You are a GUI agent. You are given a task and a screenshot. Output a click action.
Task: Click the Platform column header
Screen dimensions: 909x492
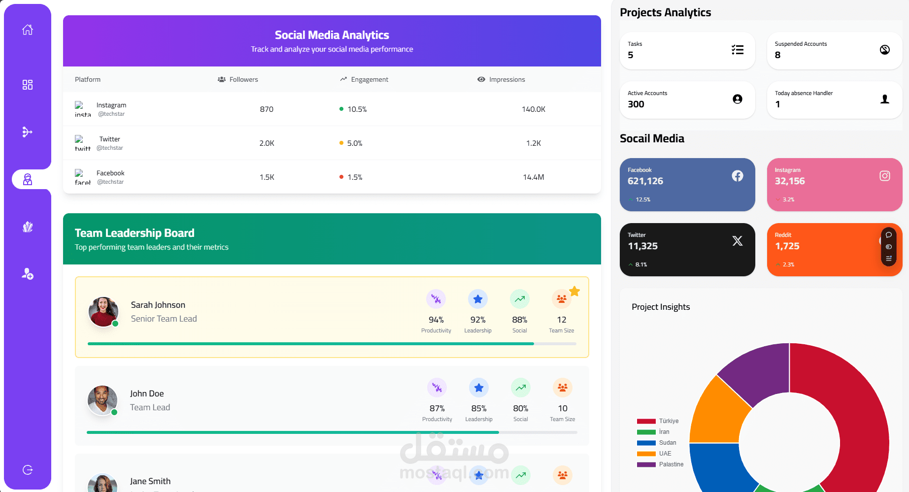click(x=88, y=79)
